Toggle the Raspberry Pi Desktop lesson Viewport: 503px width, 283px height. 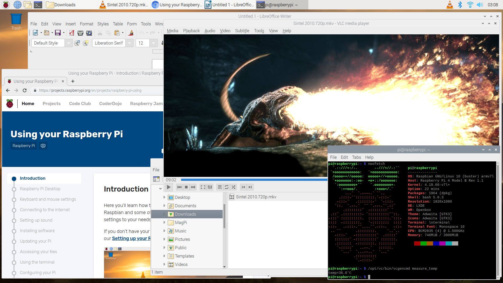[40, 189]
